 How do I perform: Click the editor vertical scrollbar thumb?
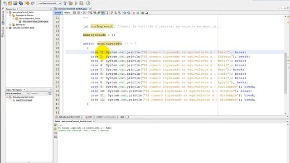point(286,73)
